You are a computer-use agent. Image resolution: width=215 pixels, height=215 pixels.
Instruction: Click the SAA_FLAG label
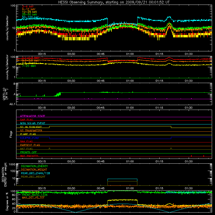tap(26, 141)
